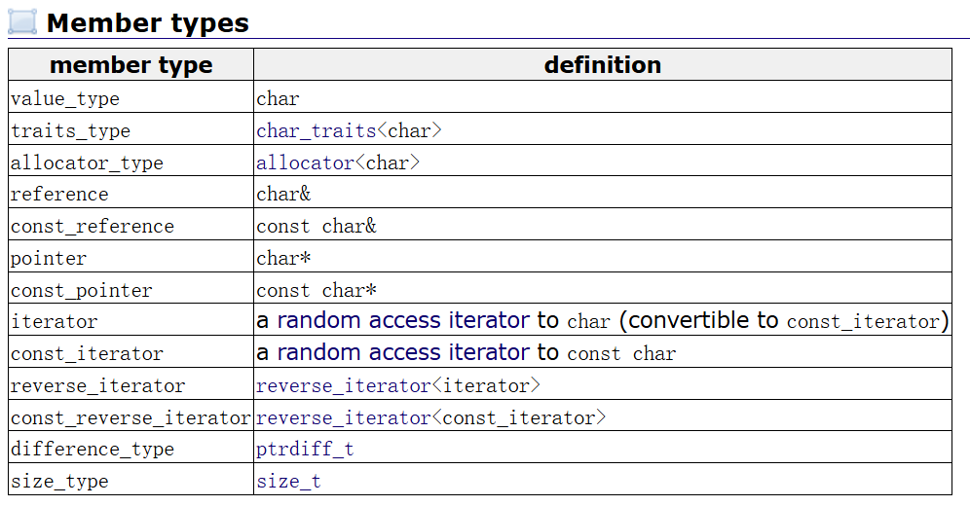Click the const_reference cell
This screenshot has height=506, width=970.
point(93,226)
